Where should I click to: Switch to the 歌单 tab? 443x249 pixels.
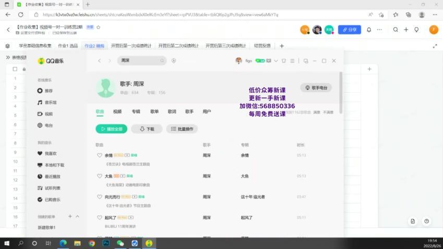(154, 111)
